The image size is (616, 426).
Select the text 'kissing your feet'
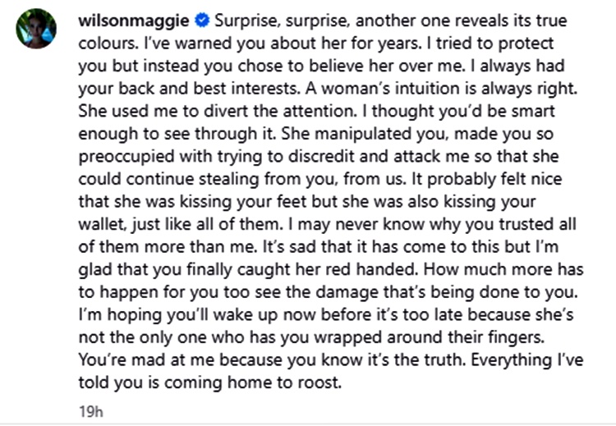point(243,201)
